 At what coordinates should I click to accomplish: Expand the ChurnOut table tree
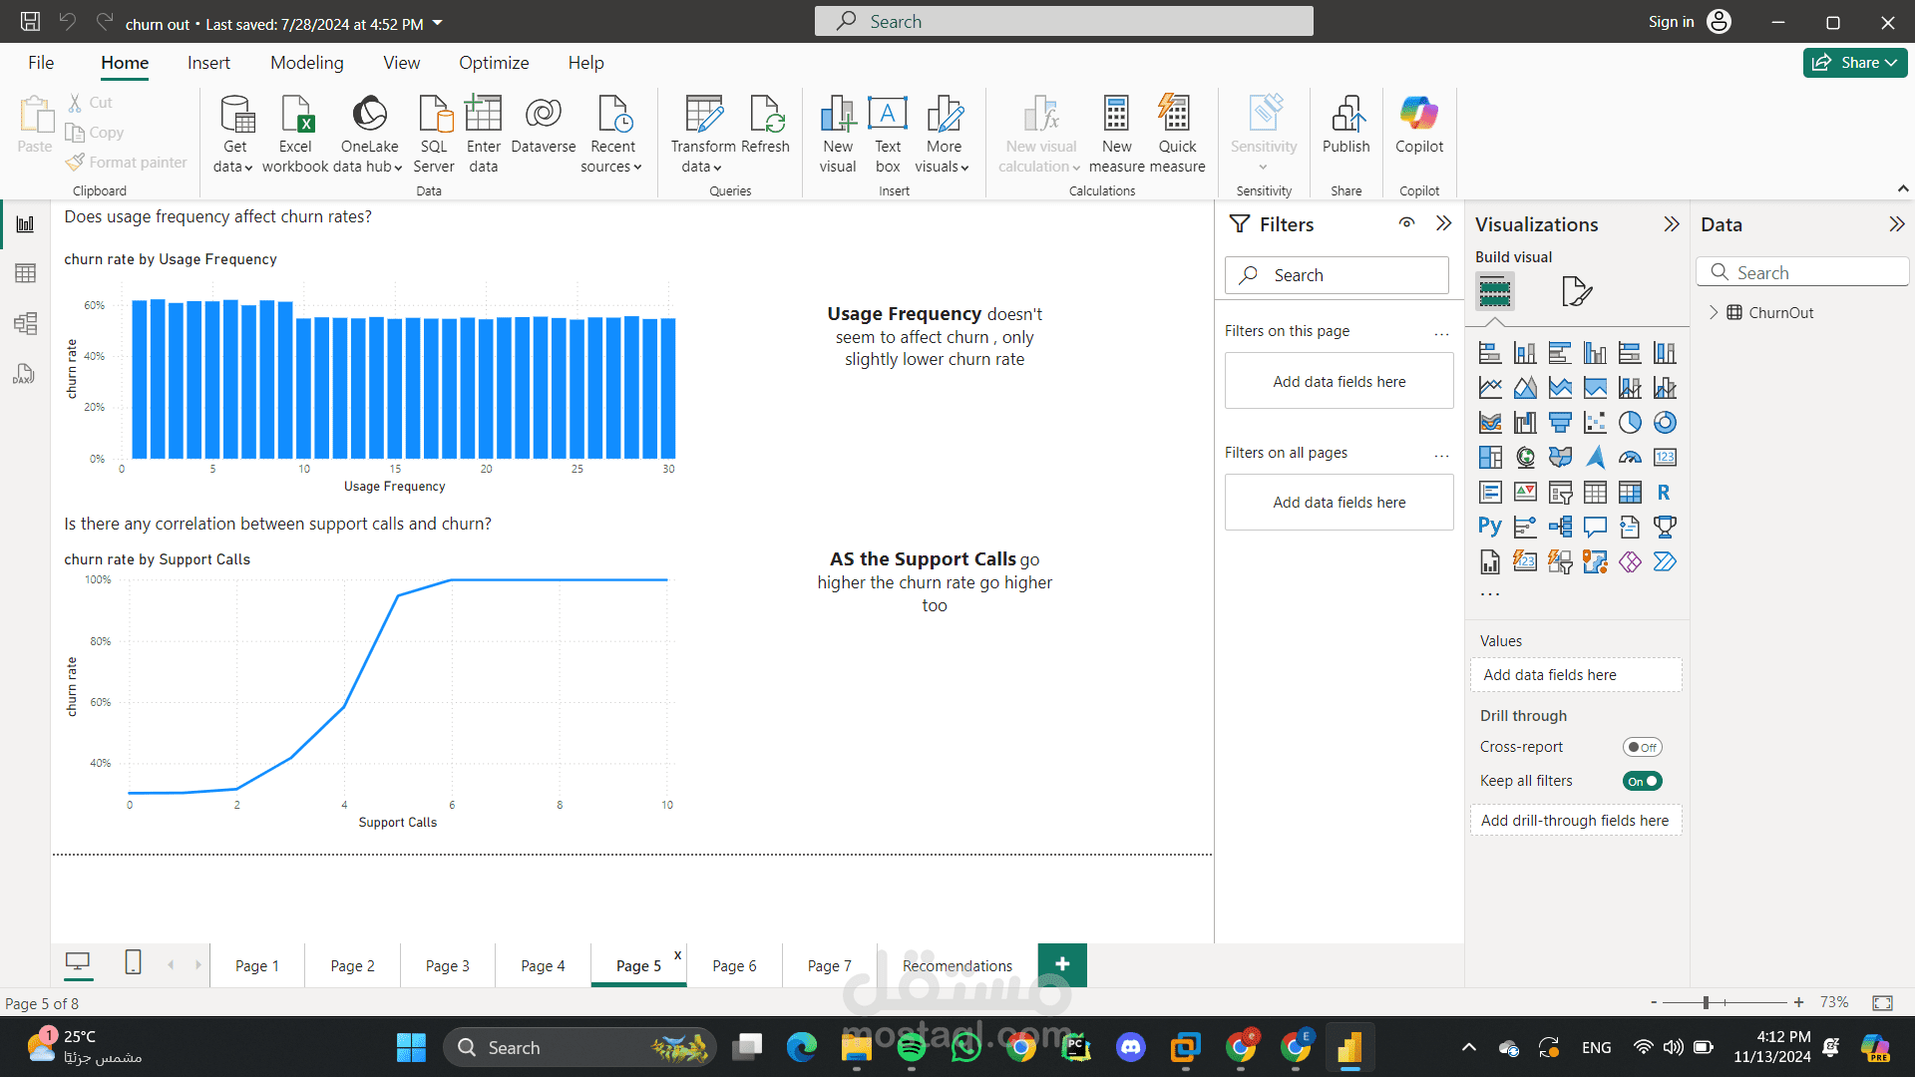pos(1714,312)
